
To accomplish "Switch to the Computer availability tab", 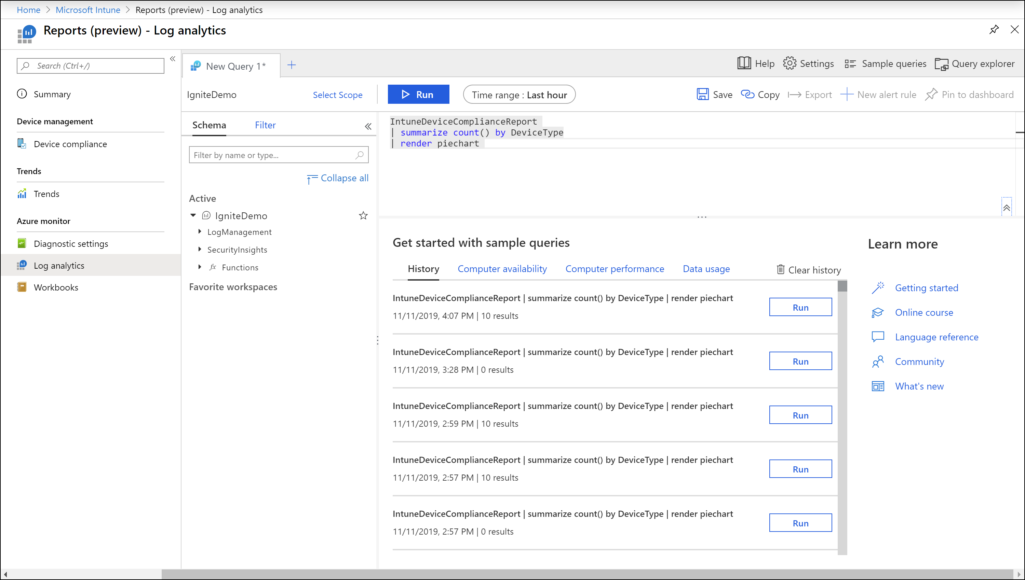I will 503,269.
